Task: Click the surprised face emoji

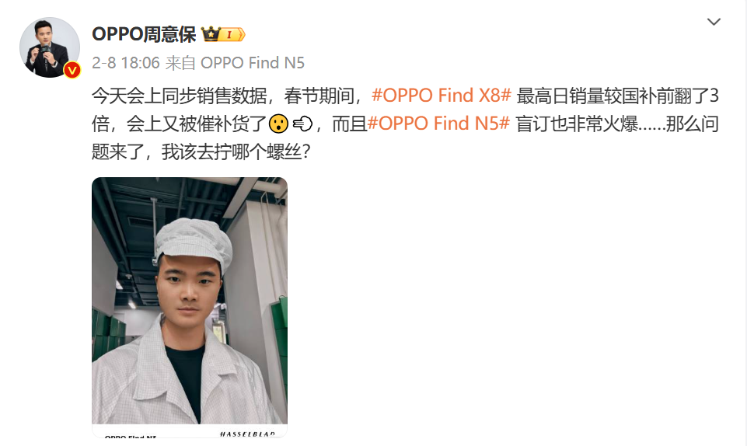Action: tap(279, 124)
